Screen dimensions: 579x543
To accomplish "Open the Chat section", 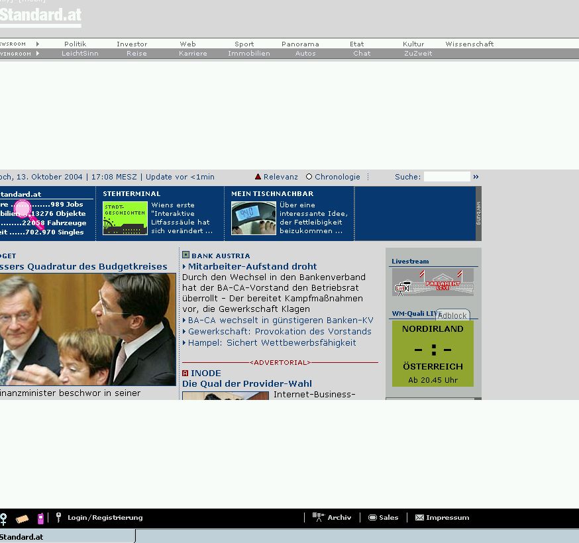I will [362, 54].
